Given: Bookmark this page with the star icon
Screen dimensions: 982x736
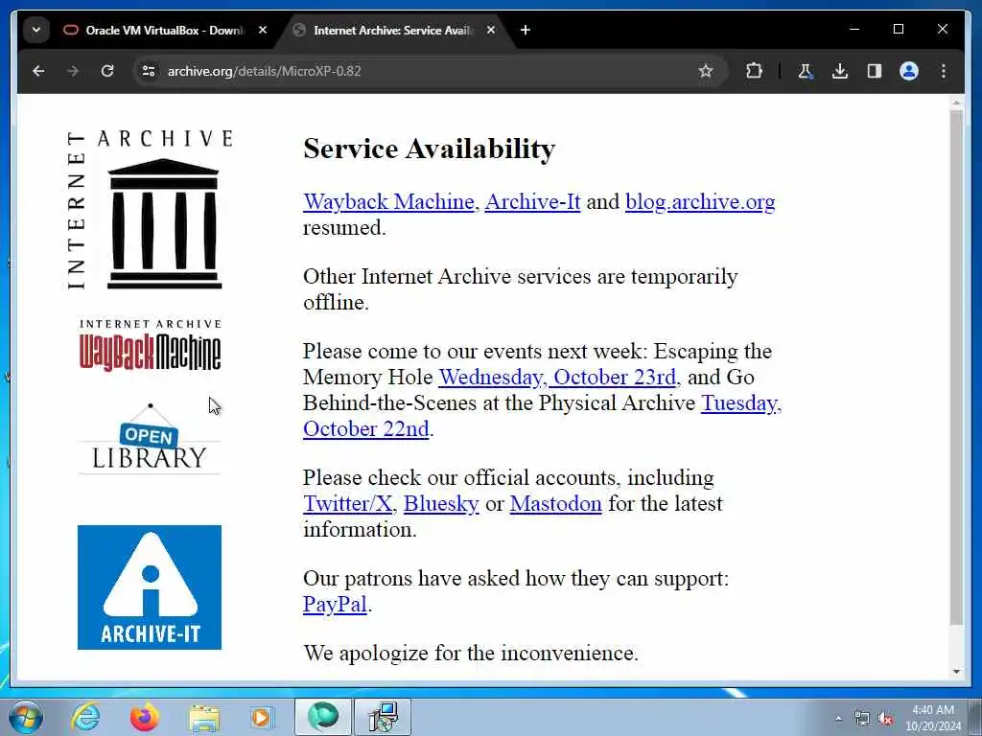Looking at the screenshot, I should (706, 71).
